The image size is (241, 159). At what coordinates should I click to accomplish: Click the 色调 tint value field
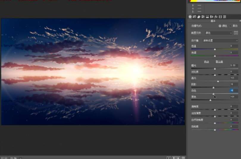[234, 53]
